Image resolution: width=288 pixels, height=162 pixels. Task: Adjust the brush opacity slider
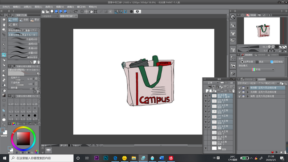tap(19, 85)
